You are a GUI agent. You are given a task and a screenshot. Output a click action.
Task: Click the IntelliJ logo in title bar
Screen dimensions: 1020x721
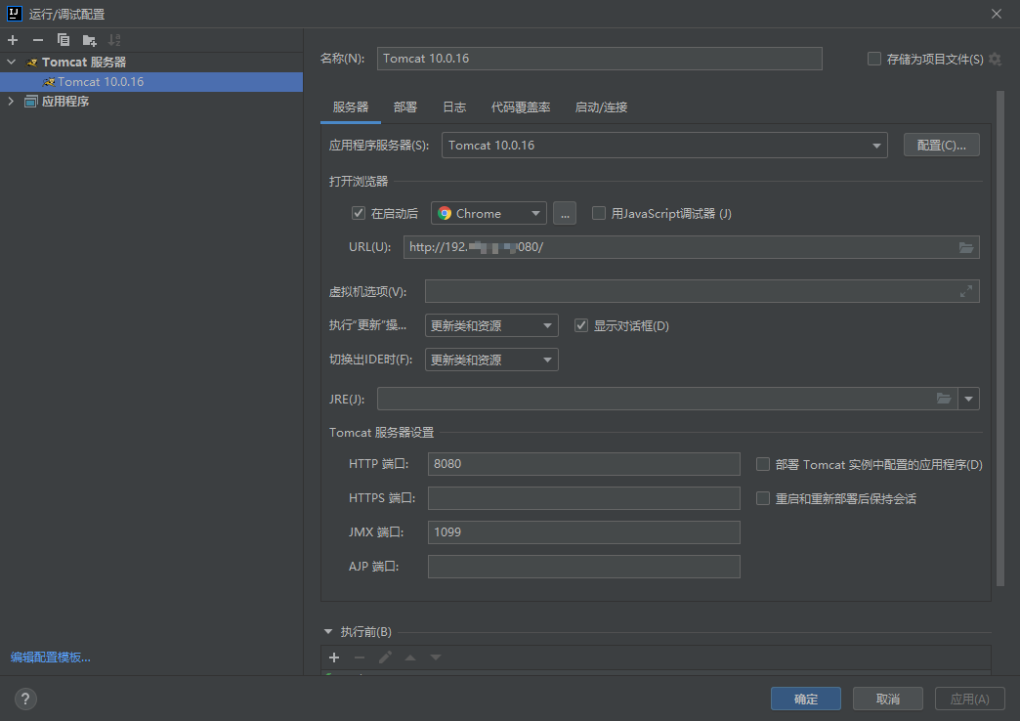[x=14, y=13]
